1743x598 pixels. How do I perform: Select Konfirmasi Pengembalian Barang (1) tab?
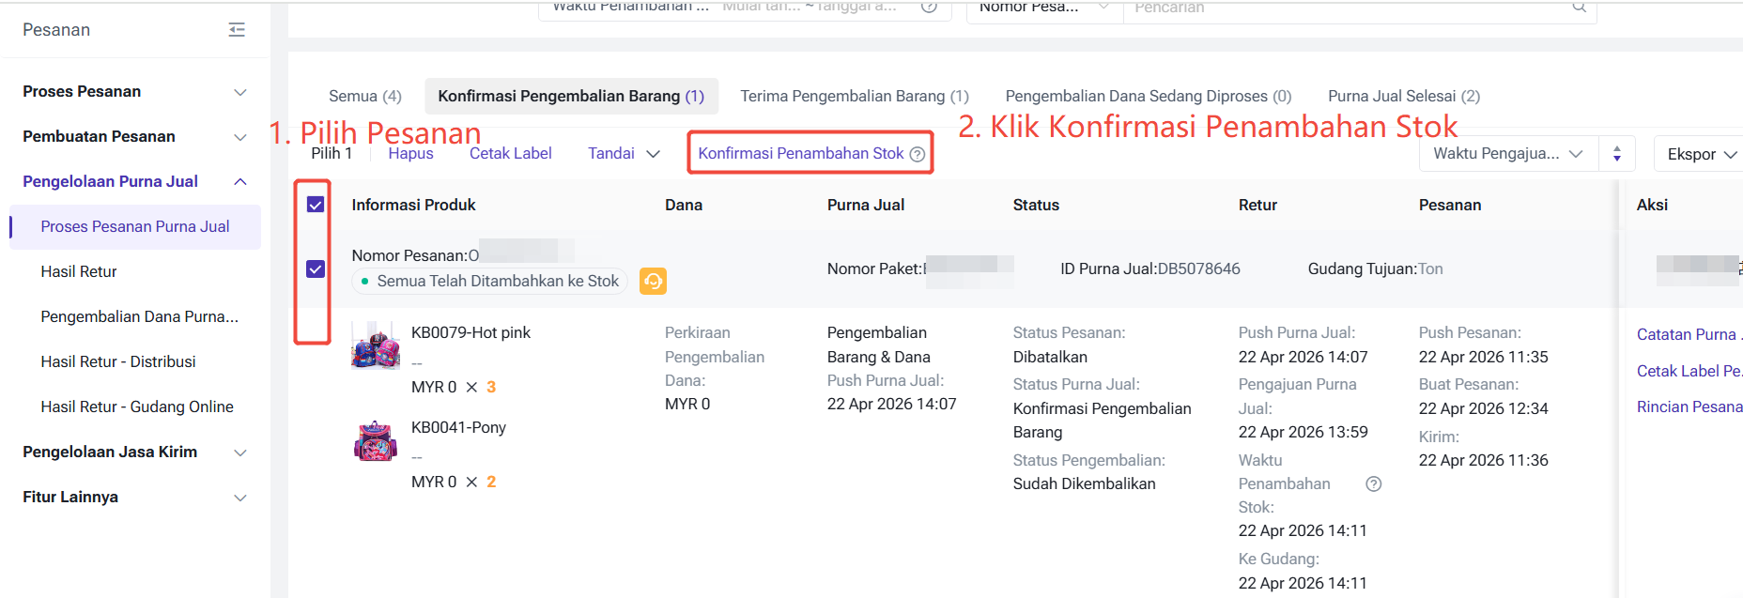[571, 96]
